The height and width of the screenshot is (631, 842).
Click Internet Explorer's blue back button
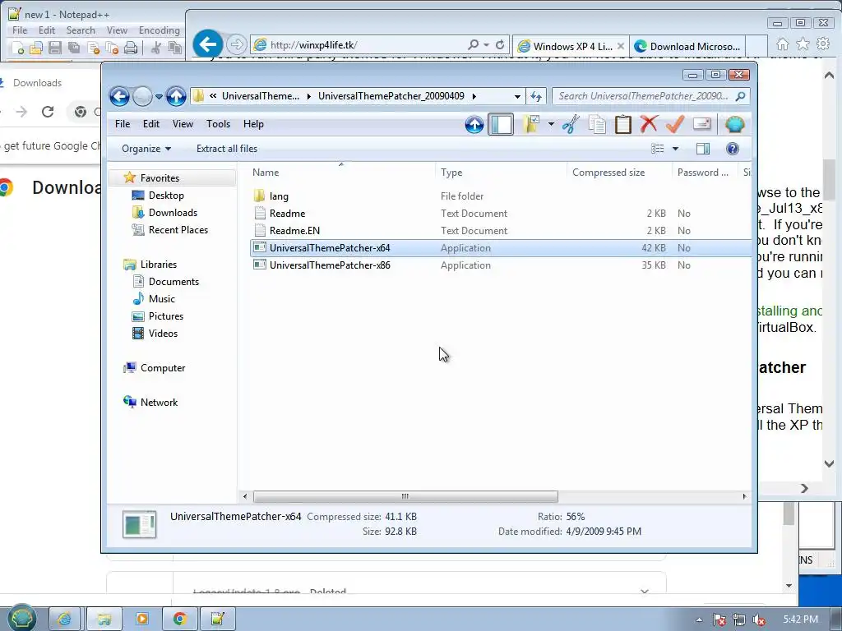[208, 44]
